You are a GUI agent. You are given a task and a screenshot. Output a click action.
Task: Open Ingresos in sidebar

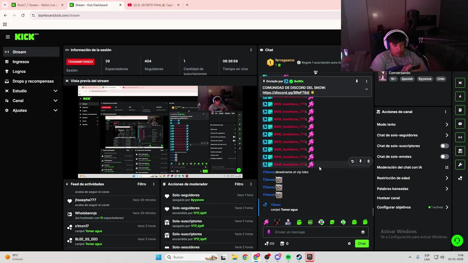point(31,62)
